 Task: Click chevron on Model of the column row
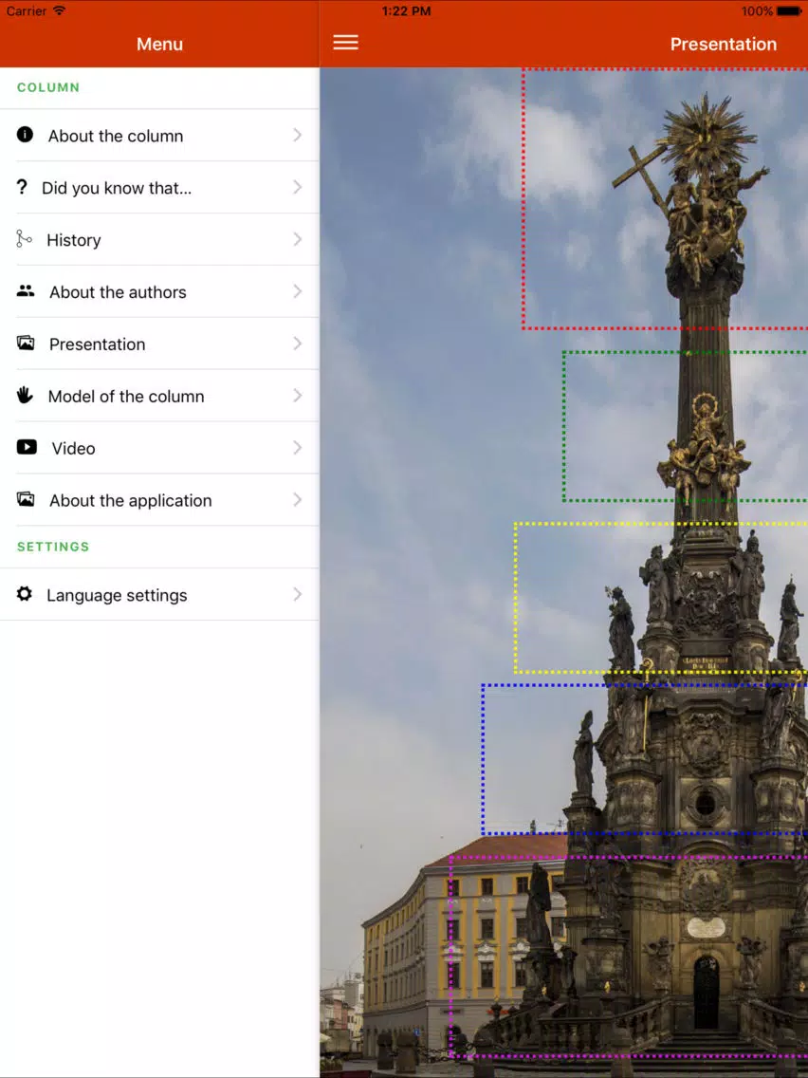pyautogui.click(x=298, y=396)
